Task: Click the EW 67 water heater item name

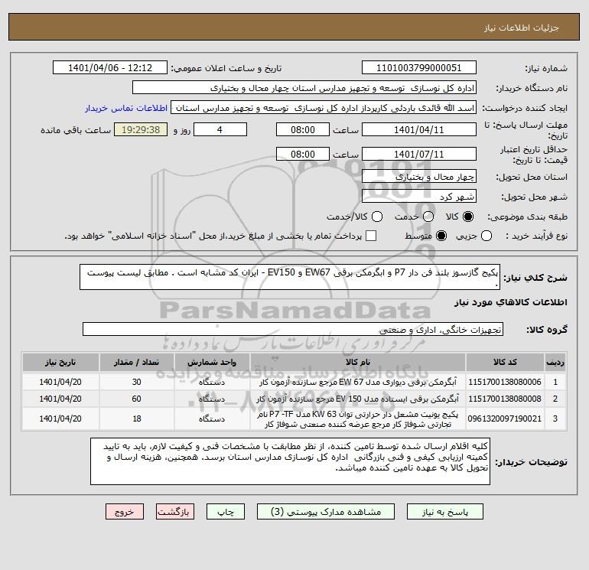Action: [x=358, y=382]
